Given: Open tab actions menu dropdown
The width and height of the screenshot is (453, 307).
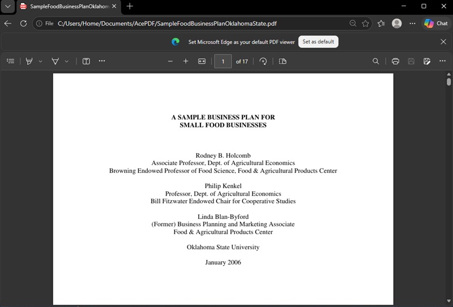Looking at the screenshot, I should [8, 6].
